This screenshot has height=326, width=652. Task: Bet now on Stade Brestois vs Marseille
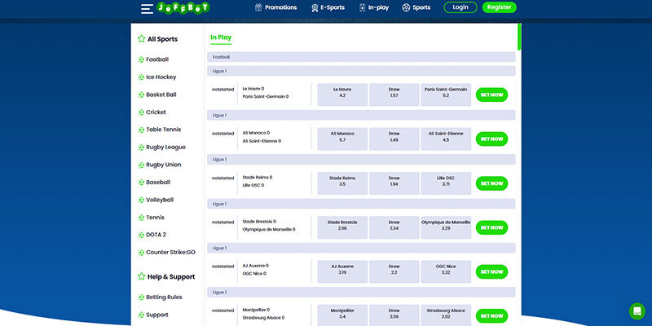[x=492, y=227]
